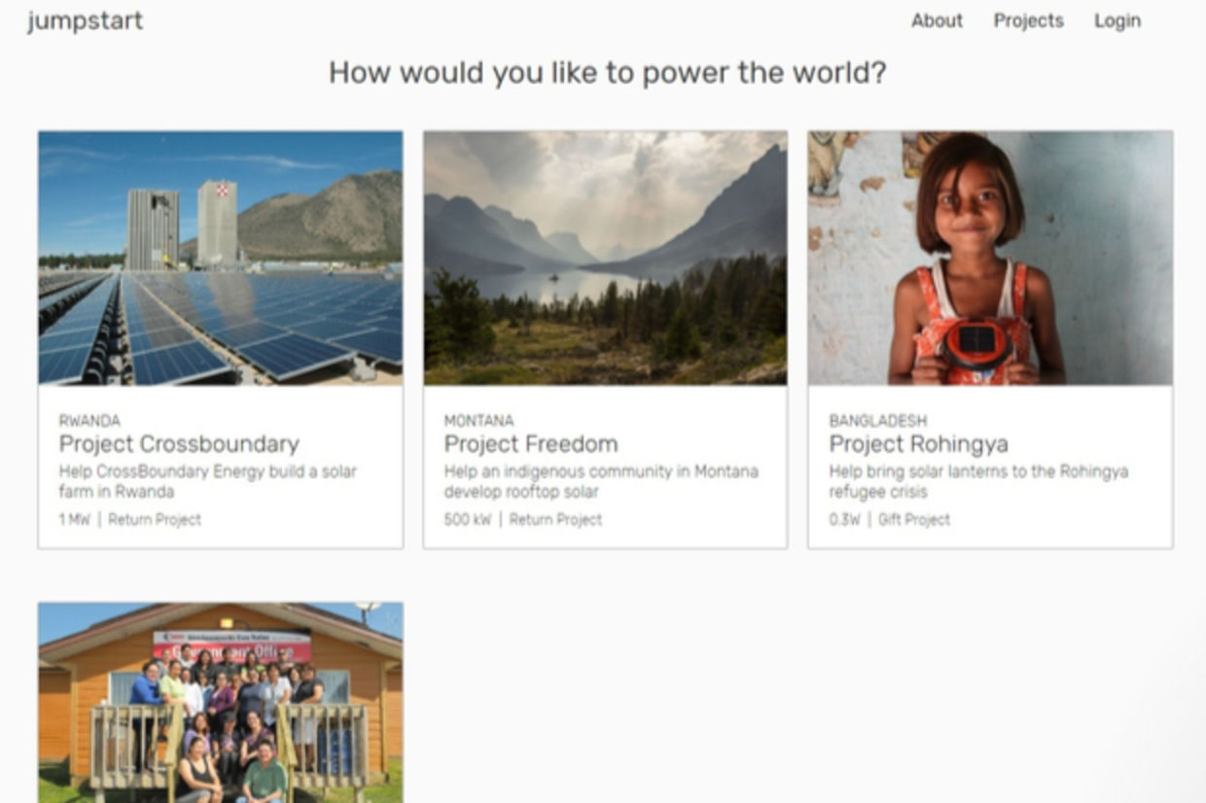Screen dimensions: 1206x803
Task: Select the Project Rohingya heading
Action: click(918, 444)
